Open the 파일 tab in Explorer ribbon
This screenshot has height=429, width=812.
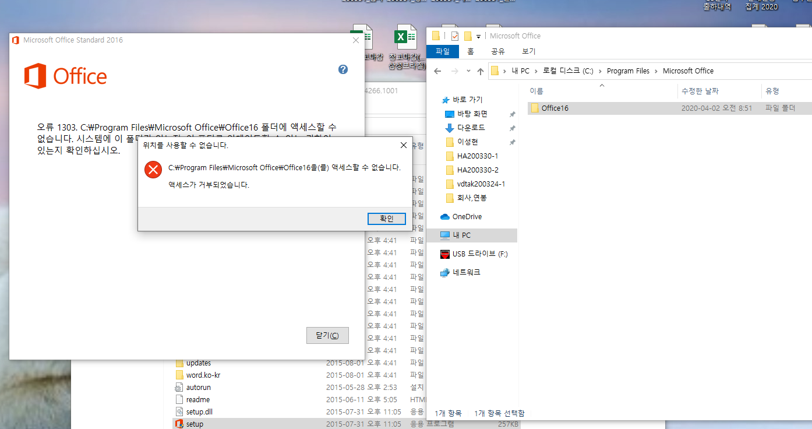click(443, 51)
